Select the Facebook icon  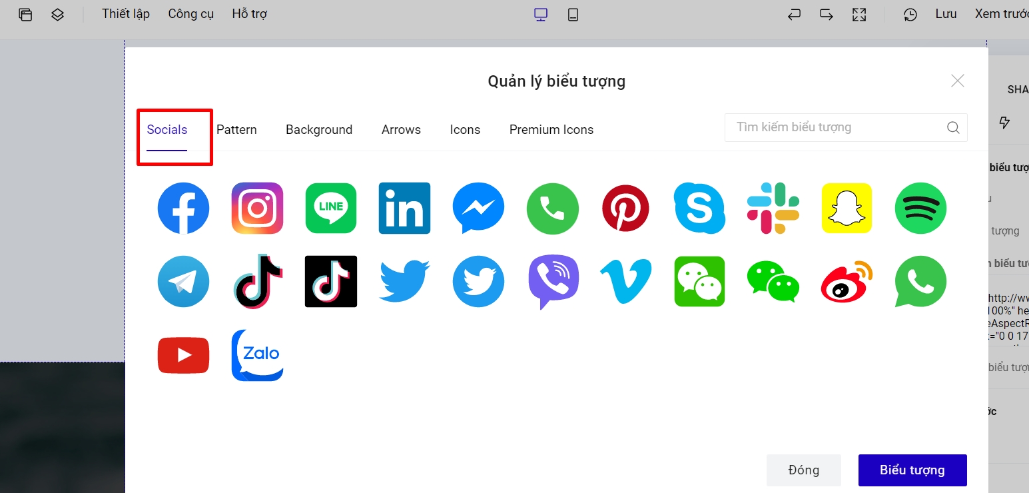point(183,208)
